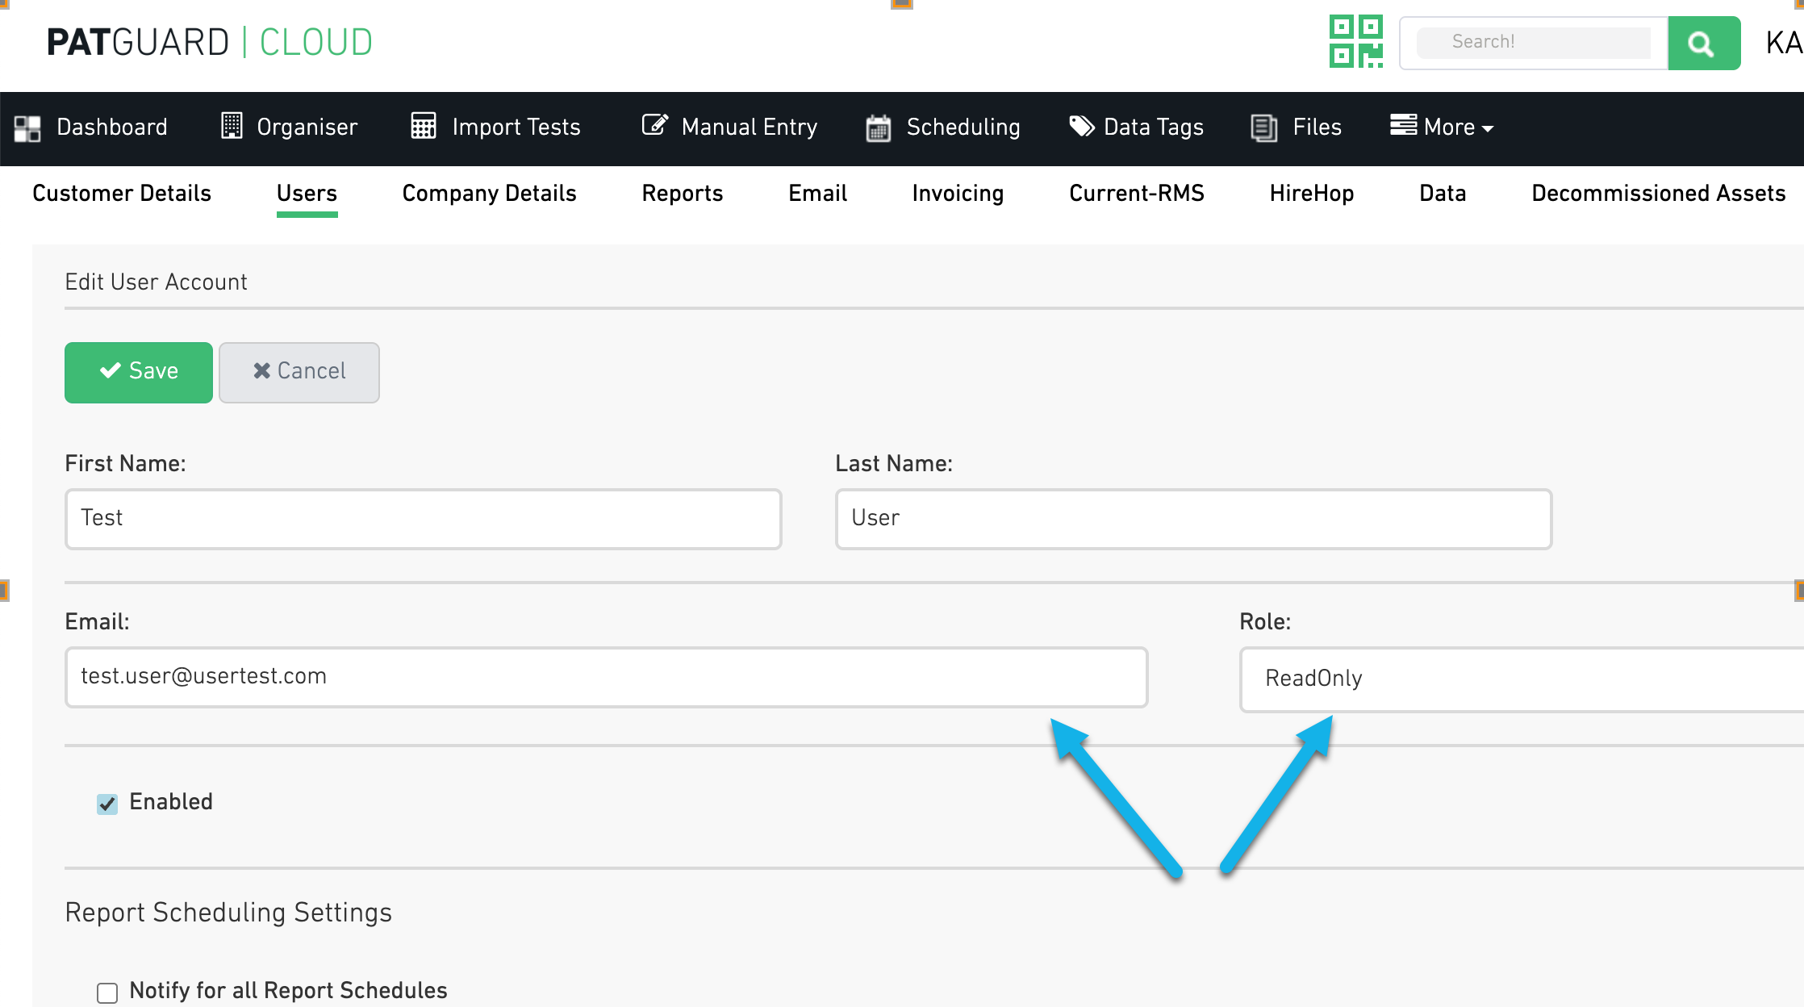Open the Role dropdown showing ReadOnly
The width and height of the screenshot is (1804, 1007).
[x=1522, y=679]
